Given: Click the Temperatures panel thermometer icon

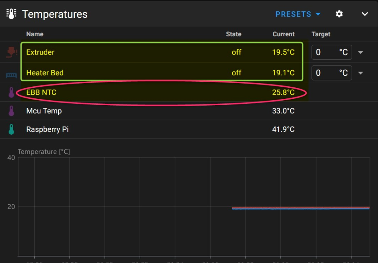Looking at the screenshot, I should pyautogui.click(x=11, y=14).
